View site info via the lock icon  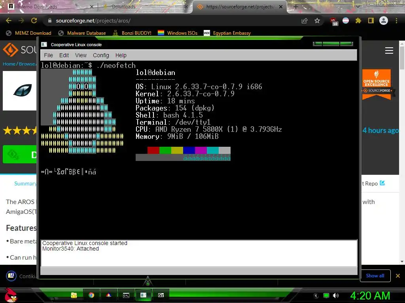pyautogui.click(x=50, y=21)
